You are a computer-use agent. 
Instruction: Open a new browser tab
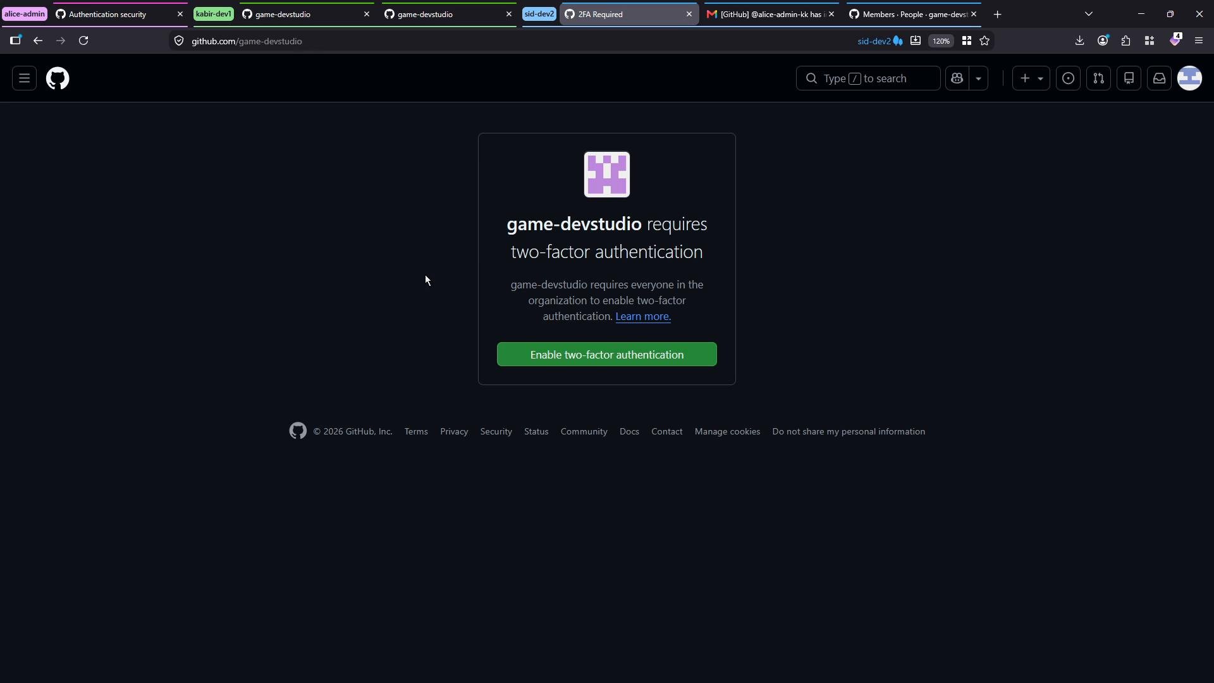tap(998, 15)
